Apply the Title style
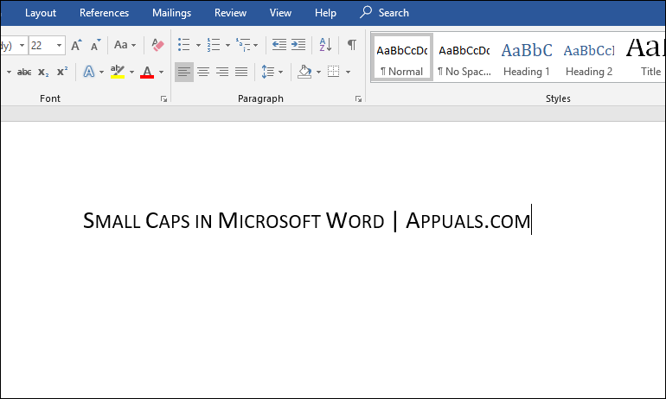 click(644, 57)
